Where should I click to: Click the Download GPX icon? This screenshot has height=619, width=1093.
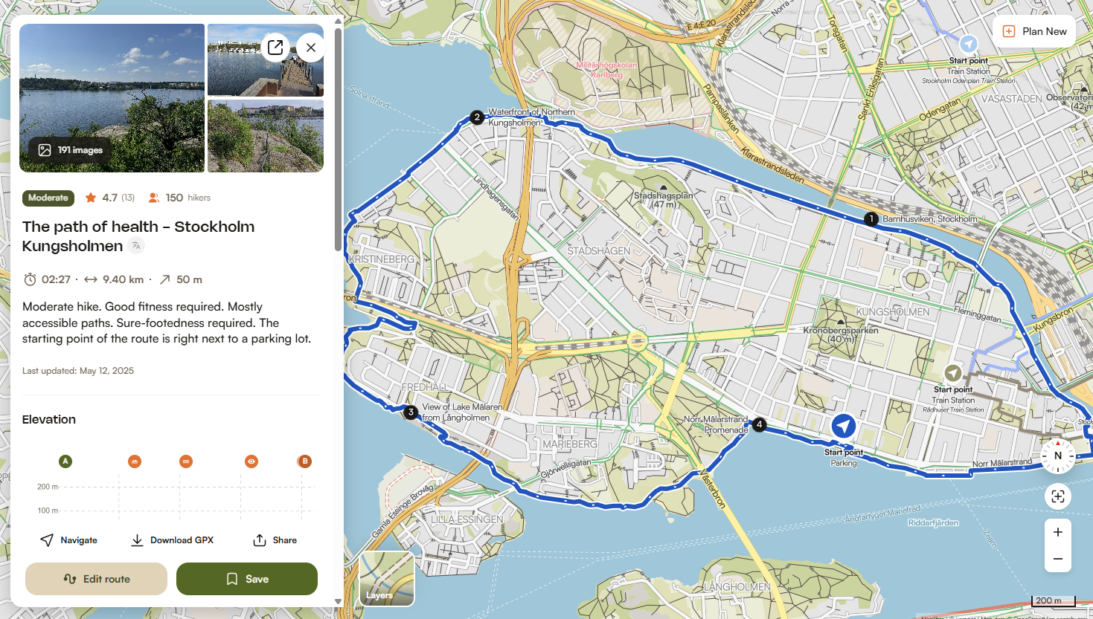coord(138,539)
